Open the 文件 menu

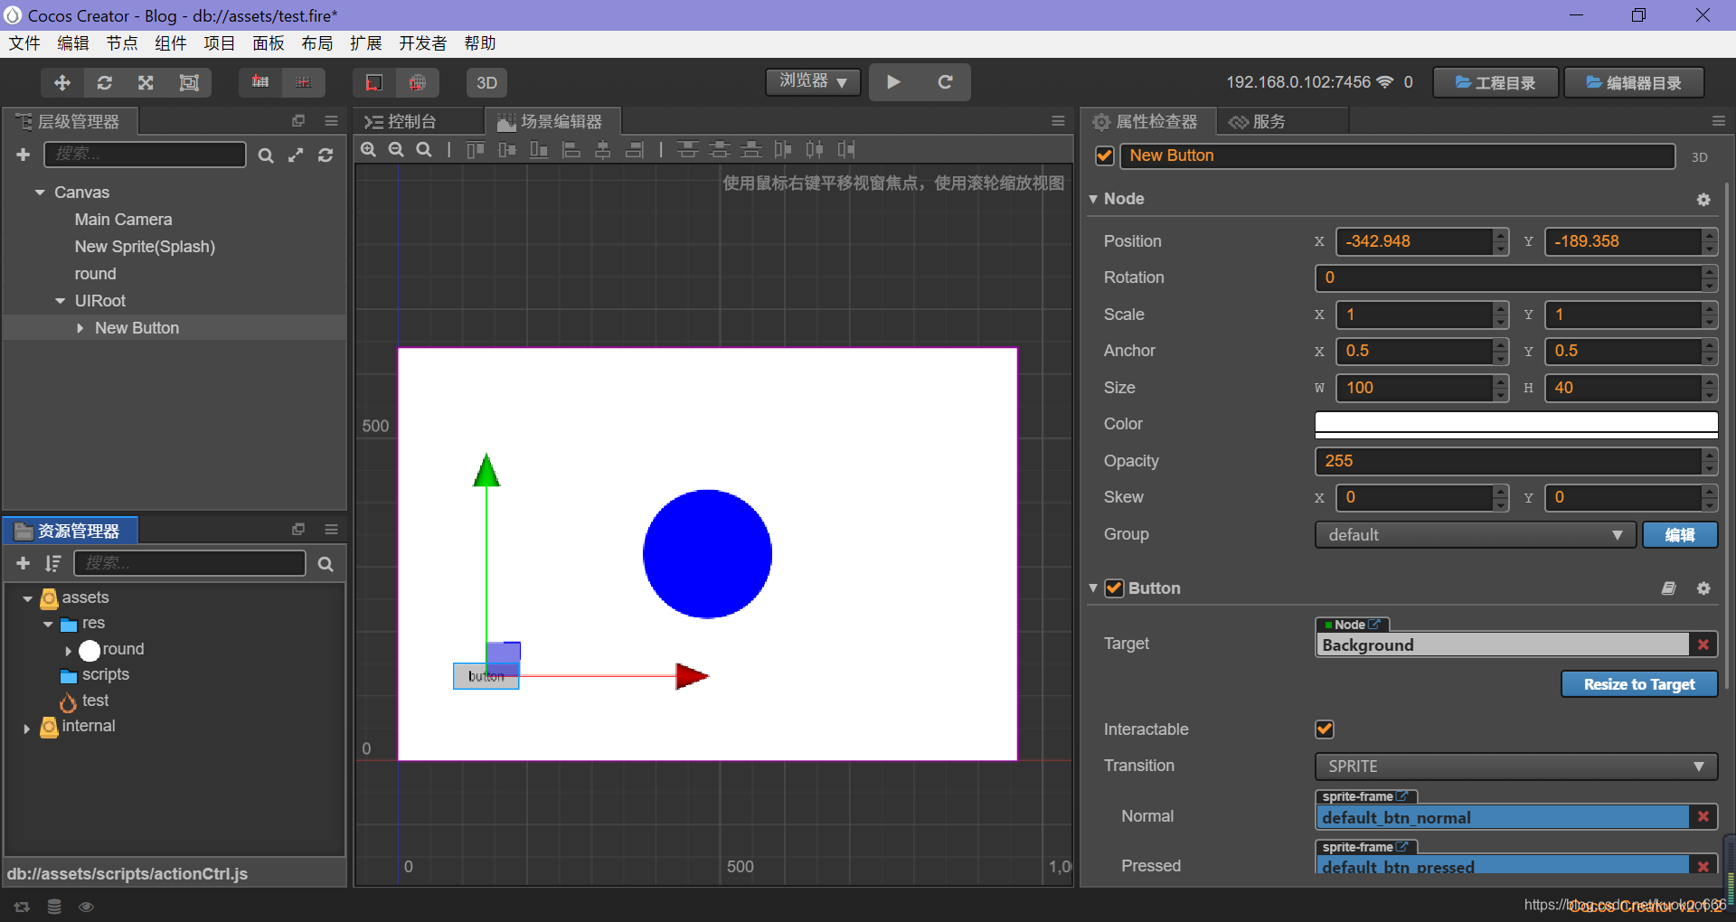25,43
